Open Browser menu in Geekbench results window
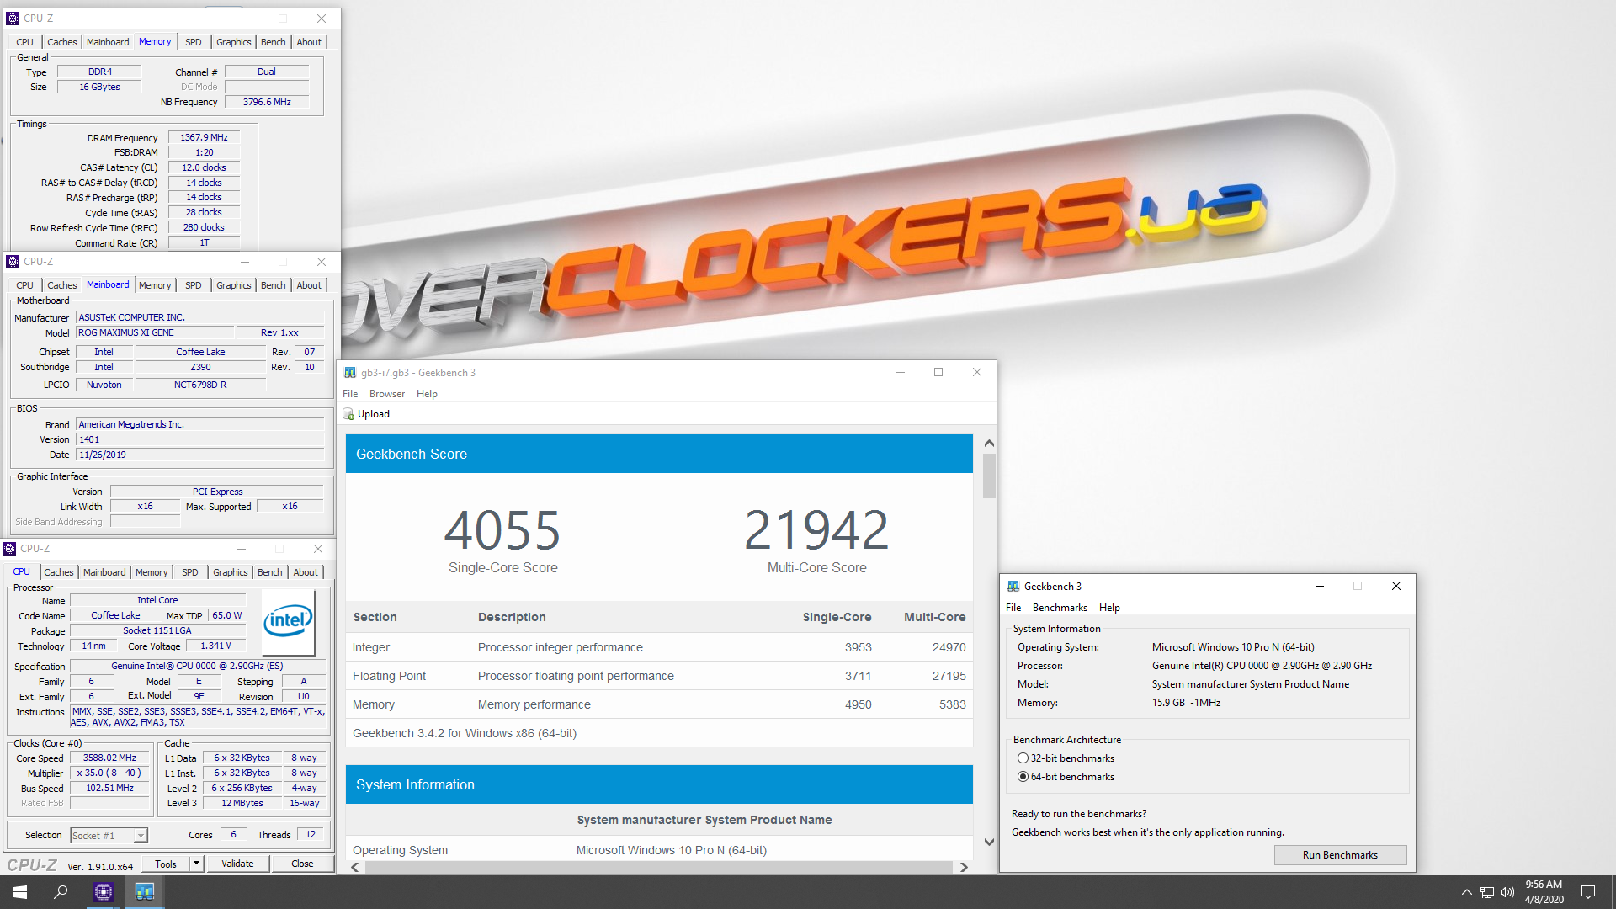This screenshot has width=1616, height=909. point(387,394)
